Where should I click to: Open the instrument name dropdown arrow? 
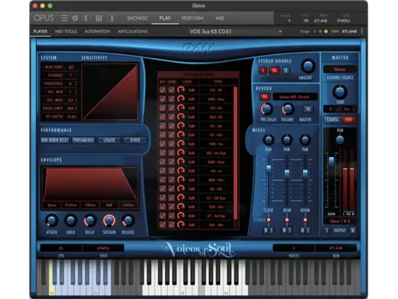pyautogui.click(x=280, y=31)
